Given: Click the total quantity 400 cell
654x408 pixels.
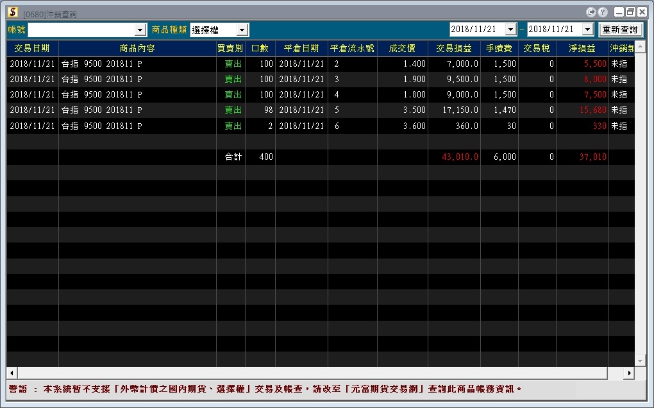Looking at the screenshot, I should [260, 157].
